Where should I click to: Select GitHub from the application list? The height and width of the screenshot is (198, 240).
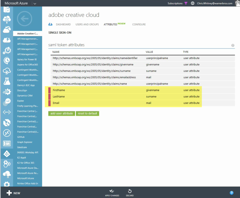21,137
